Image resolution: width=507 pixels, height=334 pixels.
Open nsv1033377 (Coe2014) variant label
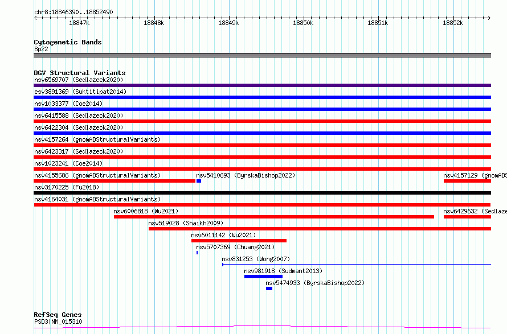(x=68, y=104)
